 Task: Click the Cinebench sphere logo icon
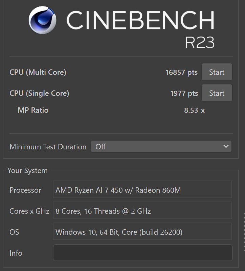pos(42,20)
